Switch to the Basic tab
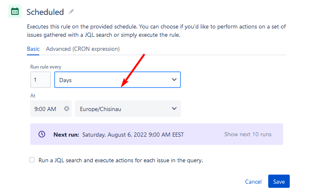The height and width of the screenshot is (194, 315). tap(33, 49)
